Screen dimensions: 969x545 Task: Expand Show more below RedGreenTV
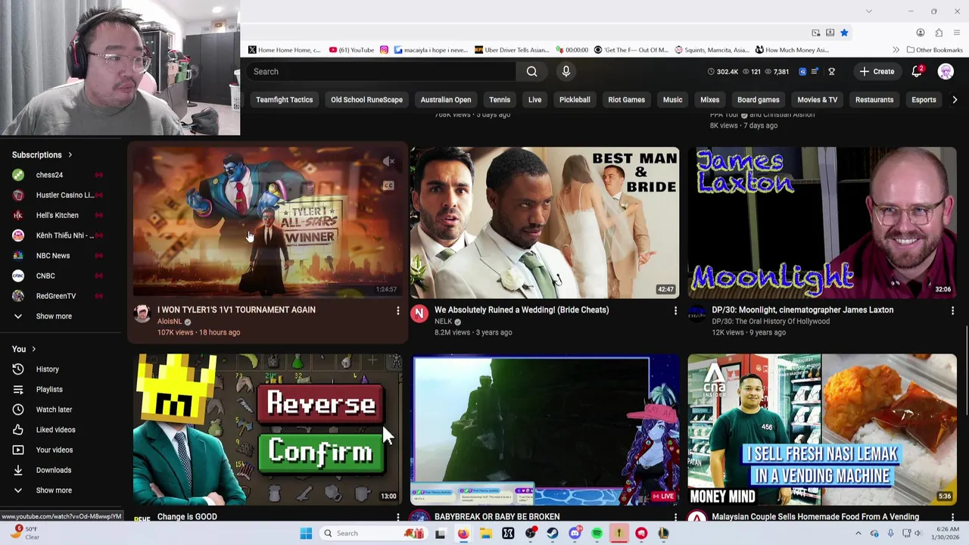tap(61, 316)
